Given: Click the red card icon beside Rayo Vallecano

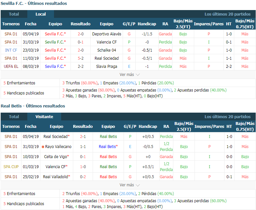Looking at the screenshot, I should (43, 147).
